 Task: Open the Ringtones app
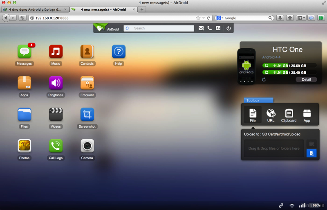click(x=56, y=83)
